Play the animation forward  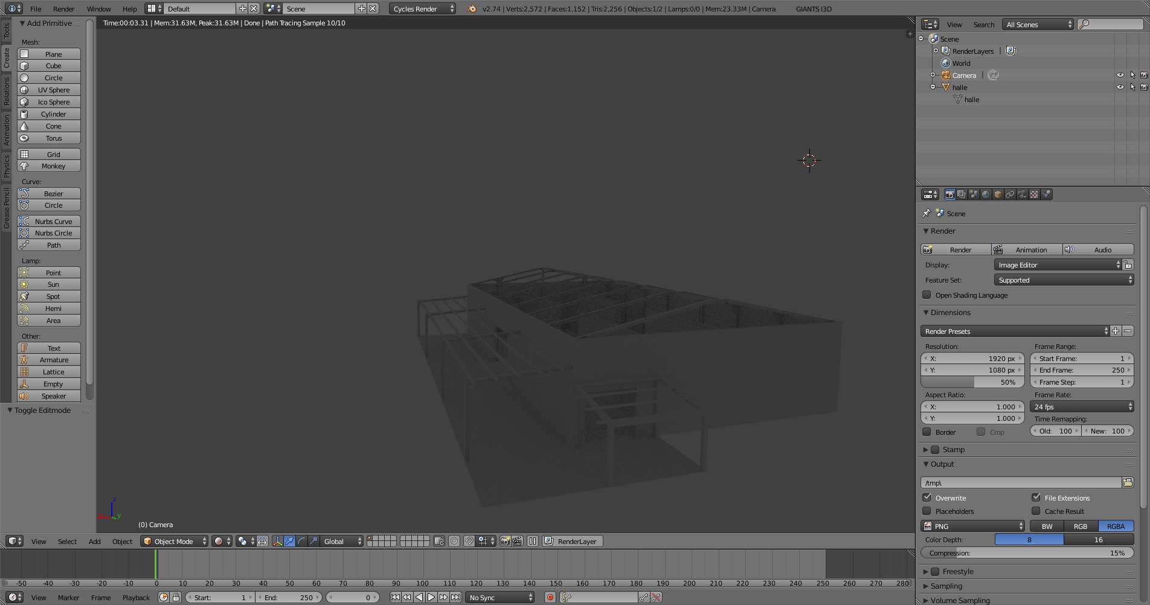coord(431,597)
